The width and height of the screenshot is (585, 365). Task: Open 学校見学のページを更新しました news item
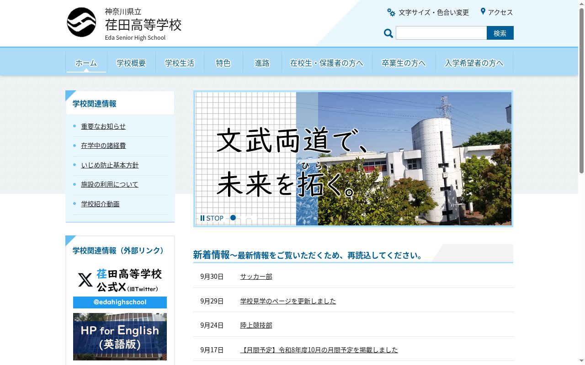288,301
